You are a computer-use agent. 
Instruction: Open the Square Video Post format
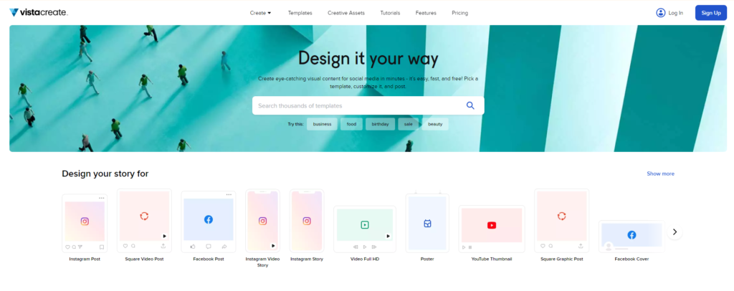coord(144,216)
